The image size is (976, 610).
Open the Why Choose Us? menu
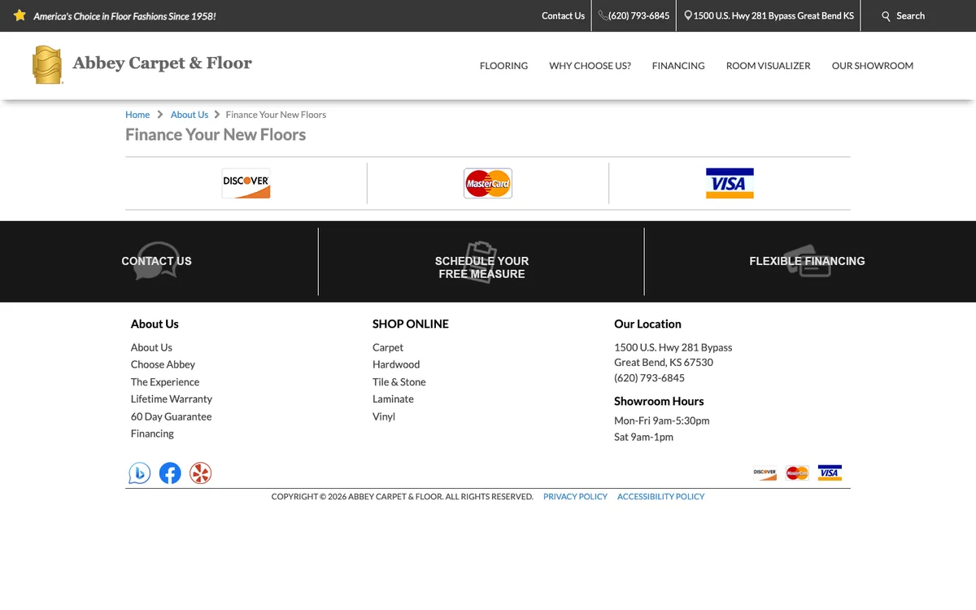click(590, 66)
